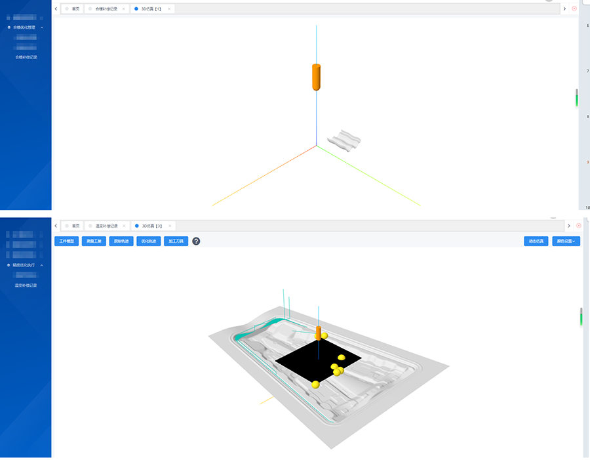This screenshot has height=460, width=590.
Task: Open 温变补偿记录 in the sidebar
Action: [x=26, y=285]
